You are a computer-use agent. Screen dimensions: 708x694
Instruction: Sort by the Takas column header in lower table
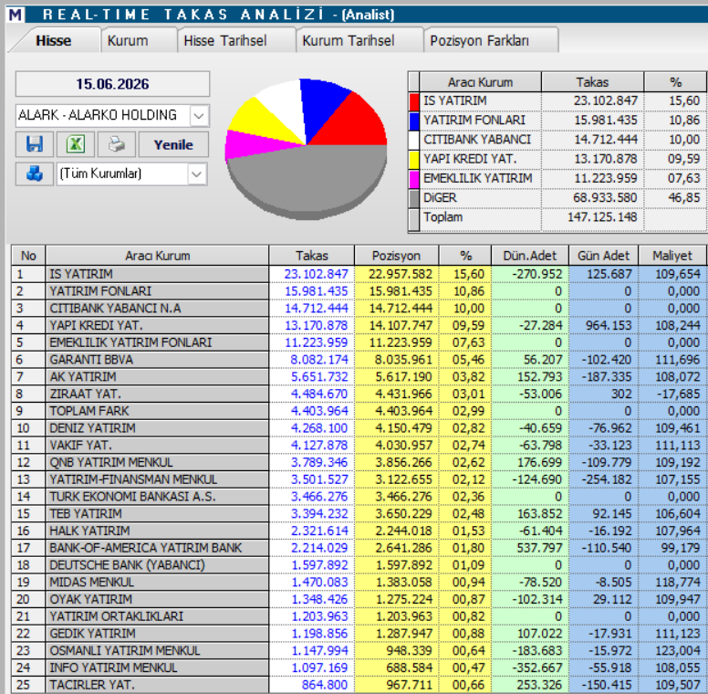click(x=311, y=256)
